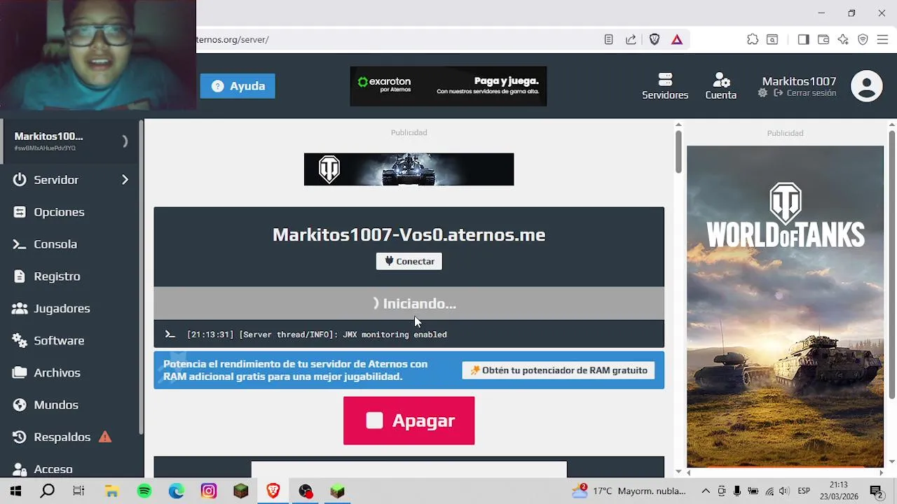Open the Windows Start menu

click(x=15, y=491)
